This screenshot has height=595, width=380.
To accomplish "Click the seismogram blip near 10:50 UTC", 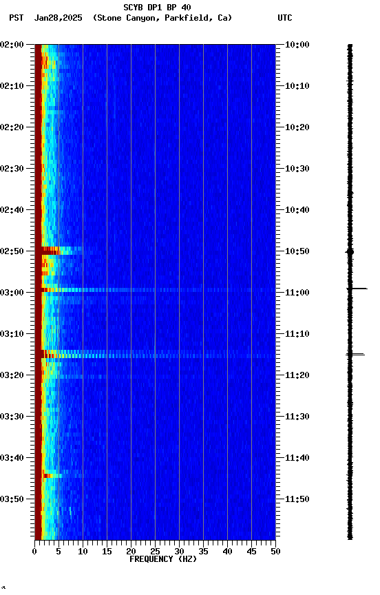I will click(350, 251).
